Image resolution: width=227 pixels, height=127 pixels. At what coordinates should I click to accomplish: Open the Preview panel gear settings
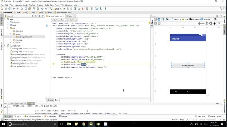217,16
